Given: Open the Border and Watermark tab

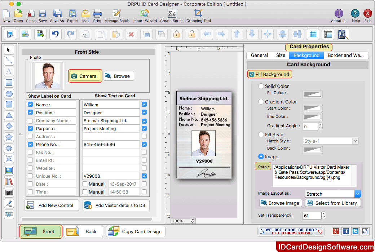Looking at the screenshot, I should click(346, 55).
